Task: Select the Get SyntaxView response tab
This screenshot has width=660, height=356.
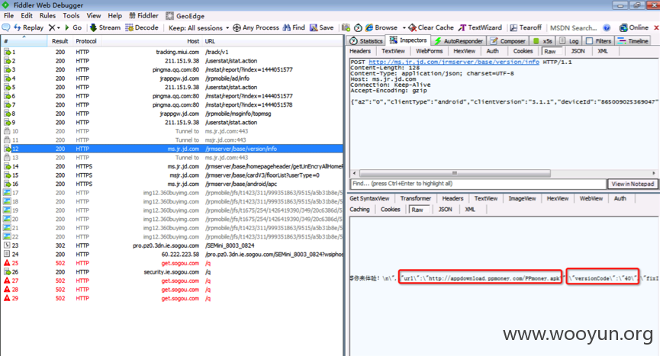Action: tap(369, 198)
